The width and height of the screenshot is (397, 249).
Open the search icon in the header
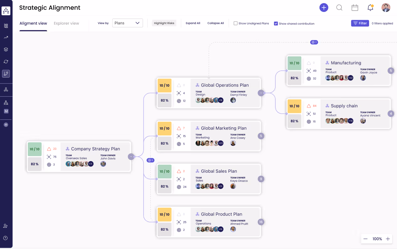coord(339,8)
